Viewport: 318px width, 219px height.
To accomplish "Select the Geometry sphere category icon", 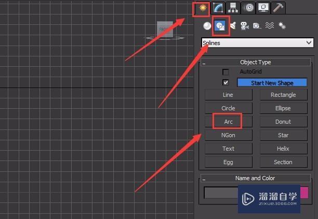I will (207, 26).
